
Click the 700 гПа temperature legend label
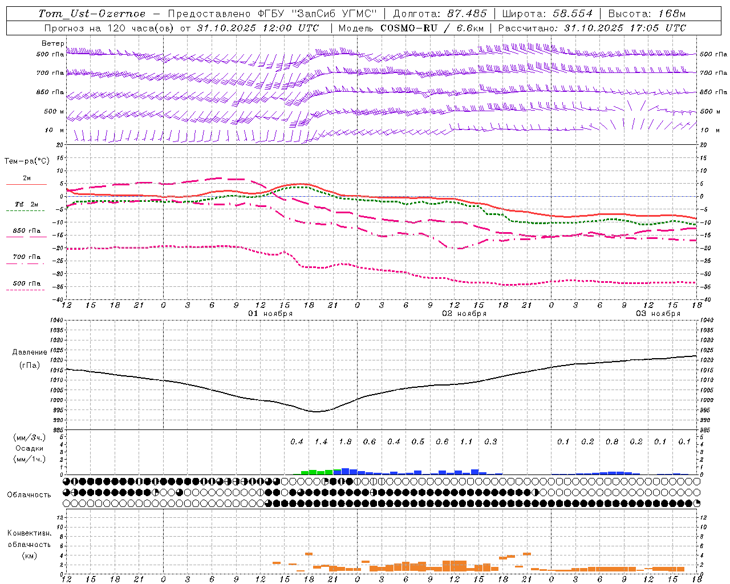(x=27, y=257)
